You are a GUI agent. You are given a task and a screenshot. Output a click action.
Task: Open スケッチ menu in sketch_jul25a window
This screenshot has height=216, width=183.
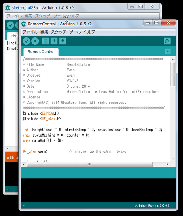click(x=43, y=16)
